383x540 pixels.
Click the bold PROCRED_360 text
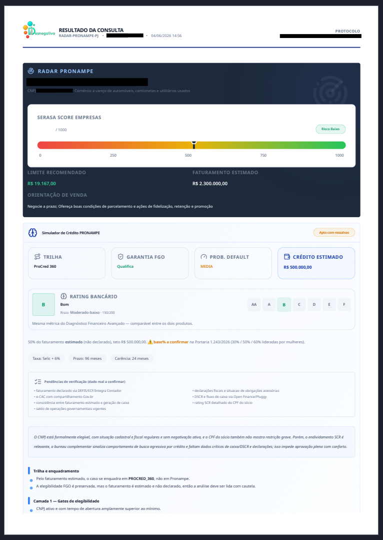point(141,479)
